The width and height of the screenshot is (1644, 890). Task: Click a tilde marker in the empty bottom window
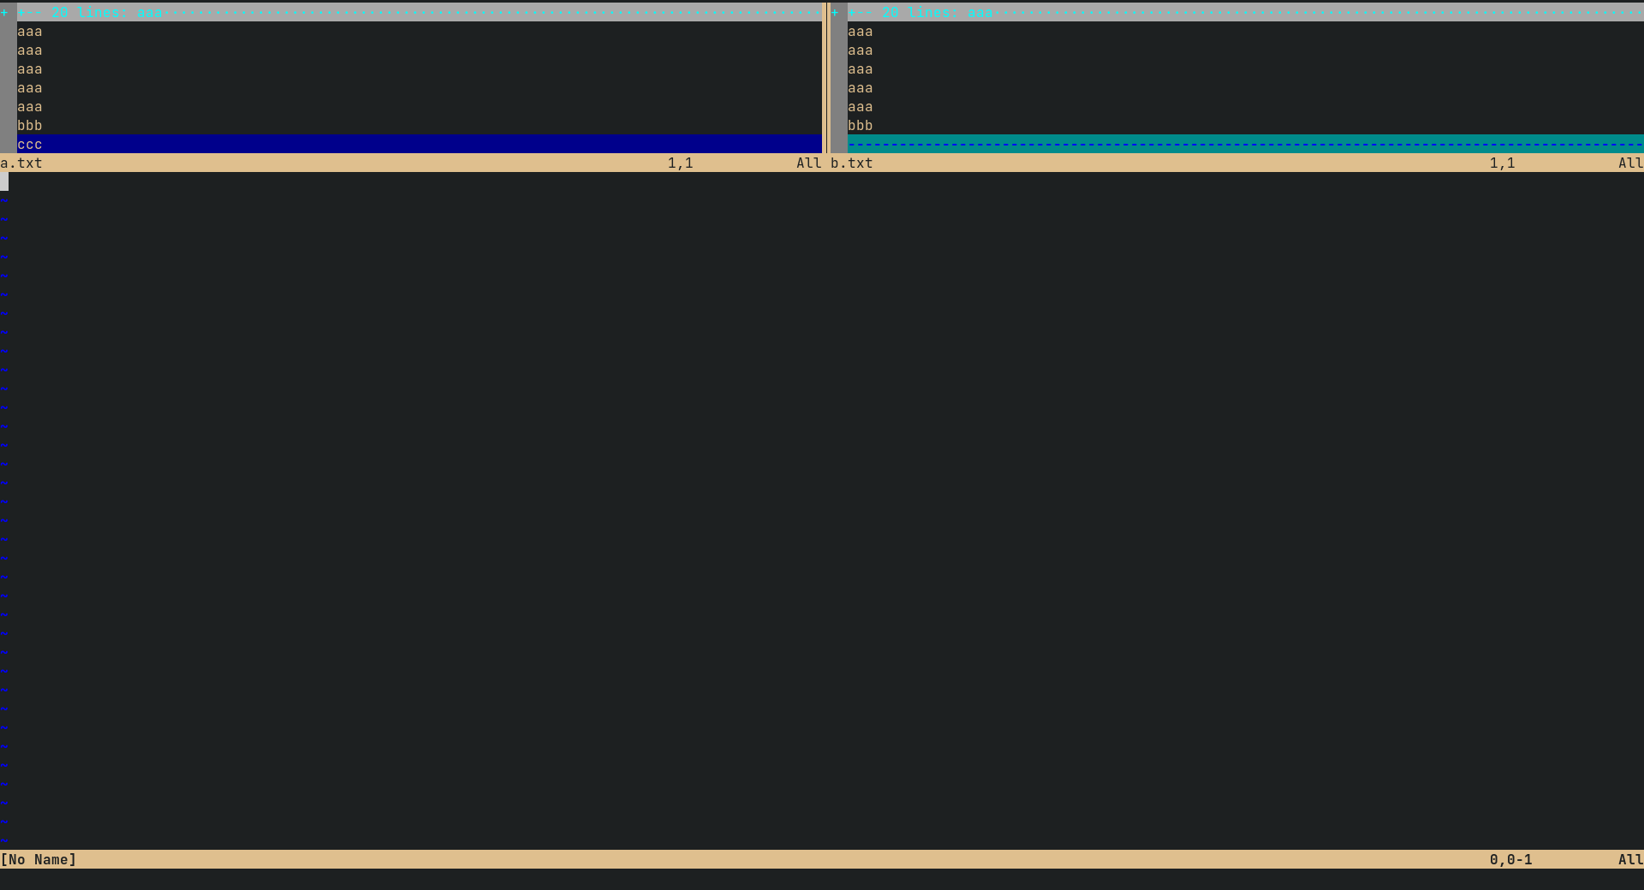coord(6,428)
